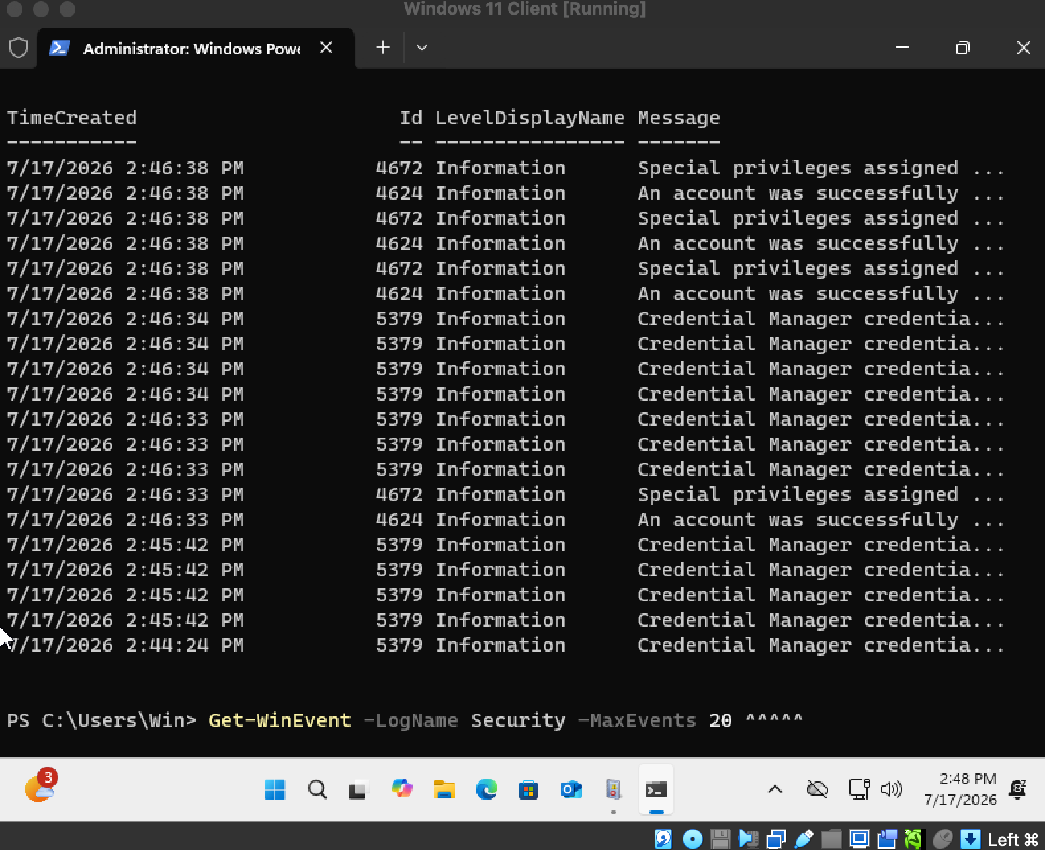The image size is (1045, 850).
Task: Launch Microsoft Edge from the taskbar
Action: click(486, 789)
